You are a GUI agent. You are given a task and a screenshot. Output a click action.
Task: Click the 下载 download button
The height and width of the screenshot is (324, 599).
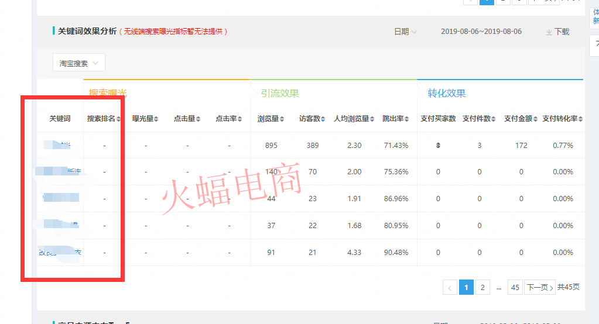[557, 32]
